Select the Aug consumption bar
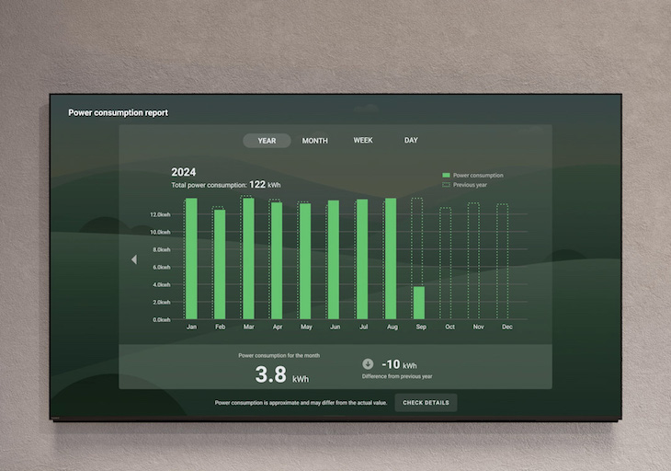Viewport: 671px width, 471px height. tap(391, 258)
